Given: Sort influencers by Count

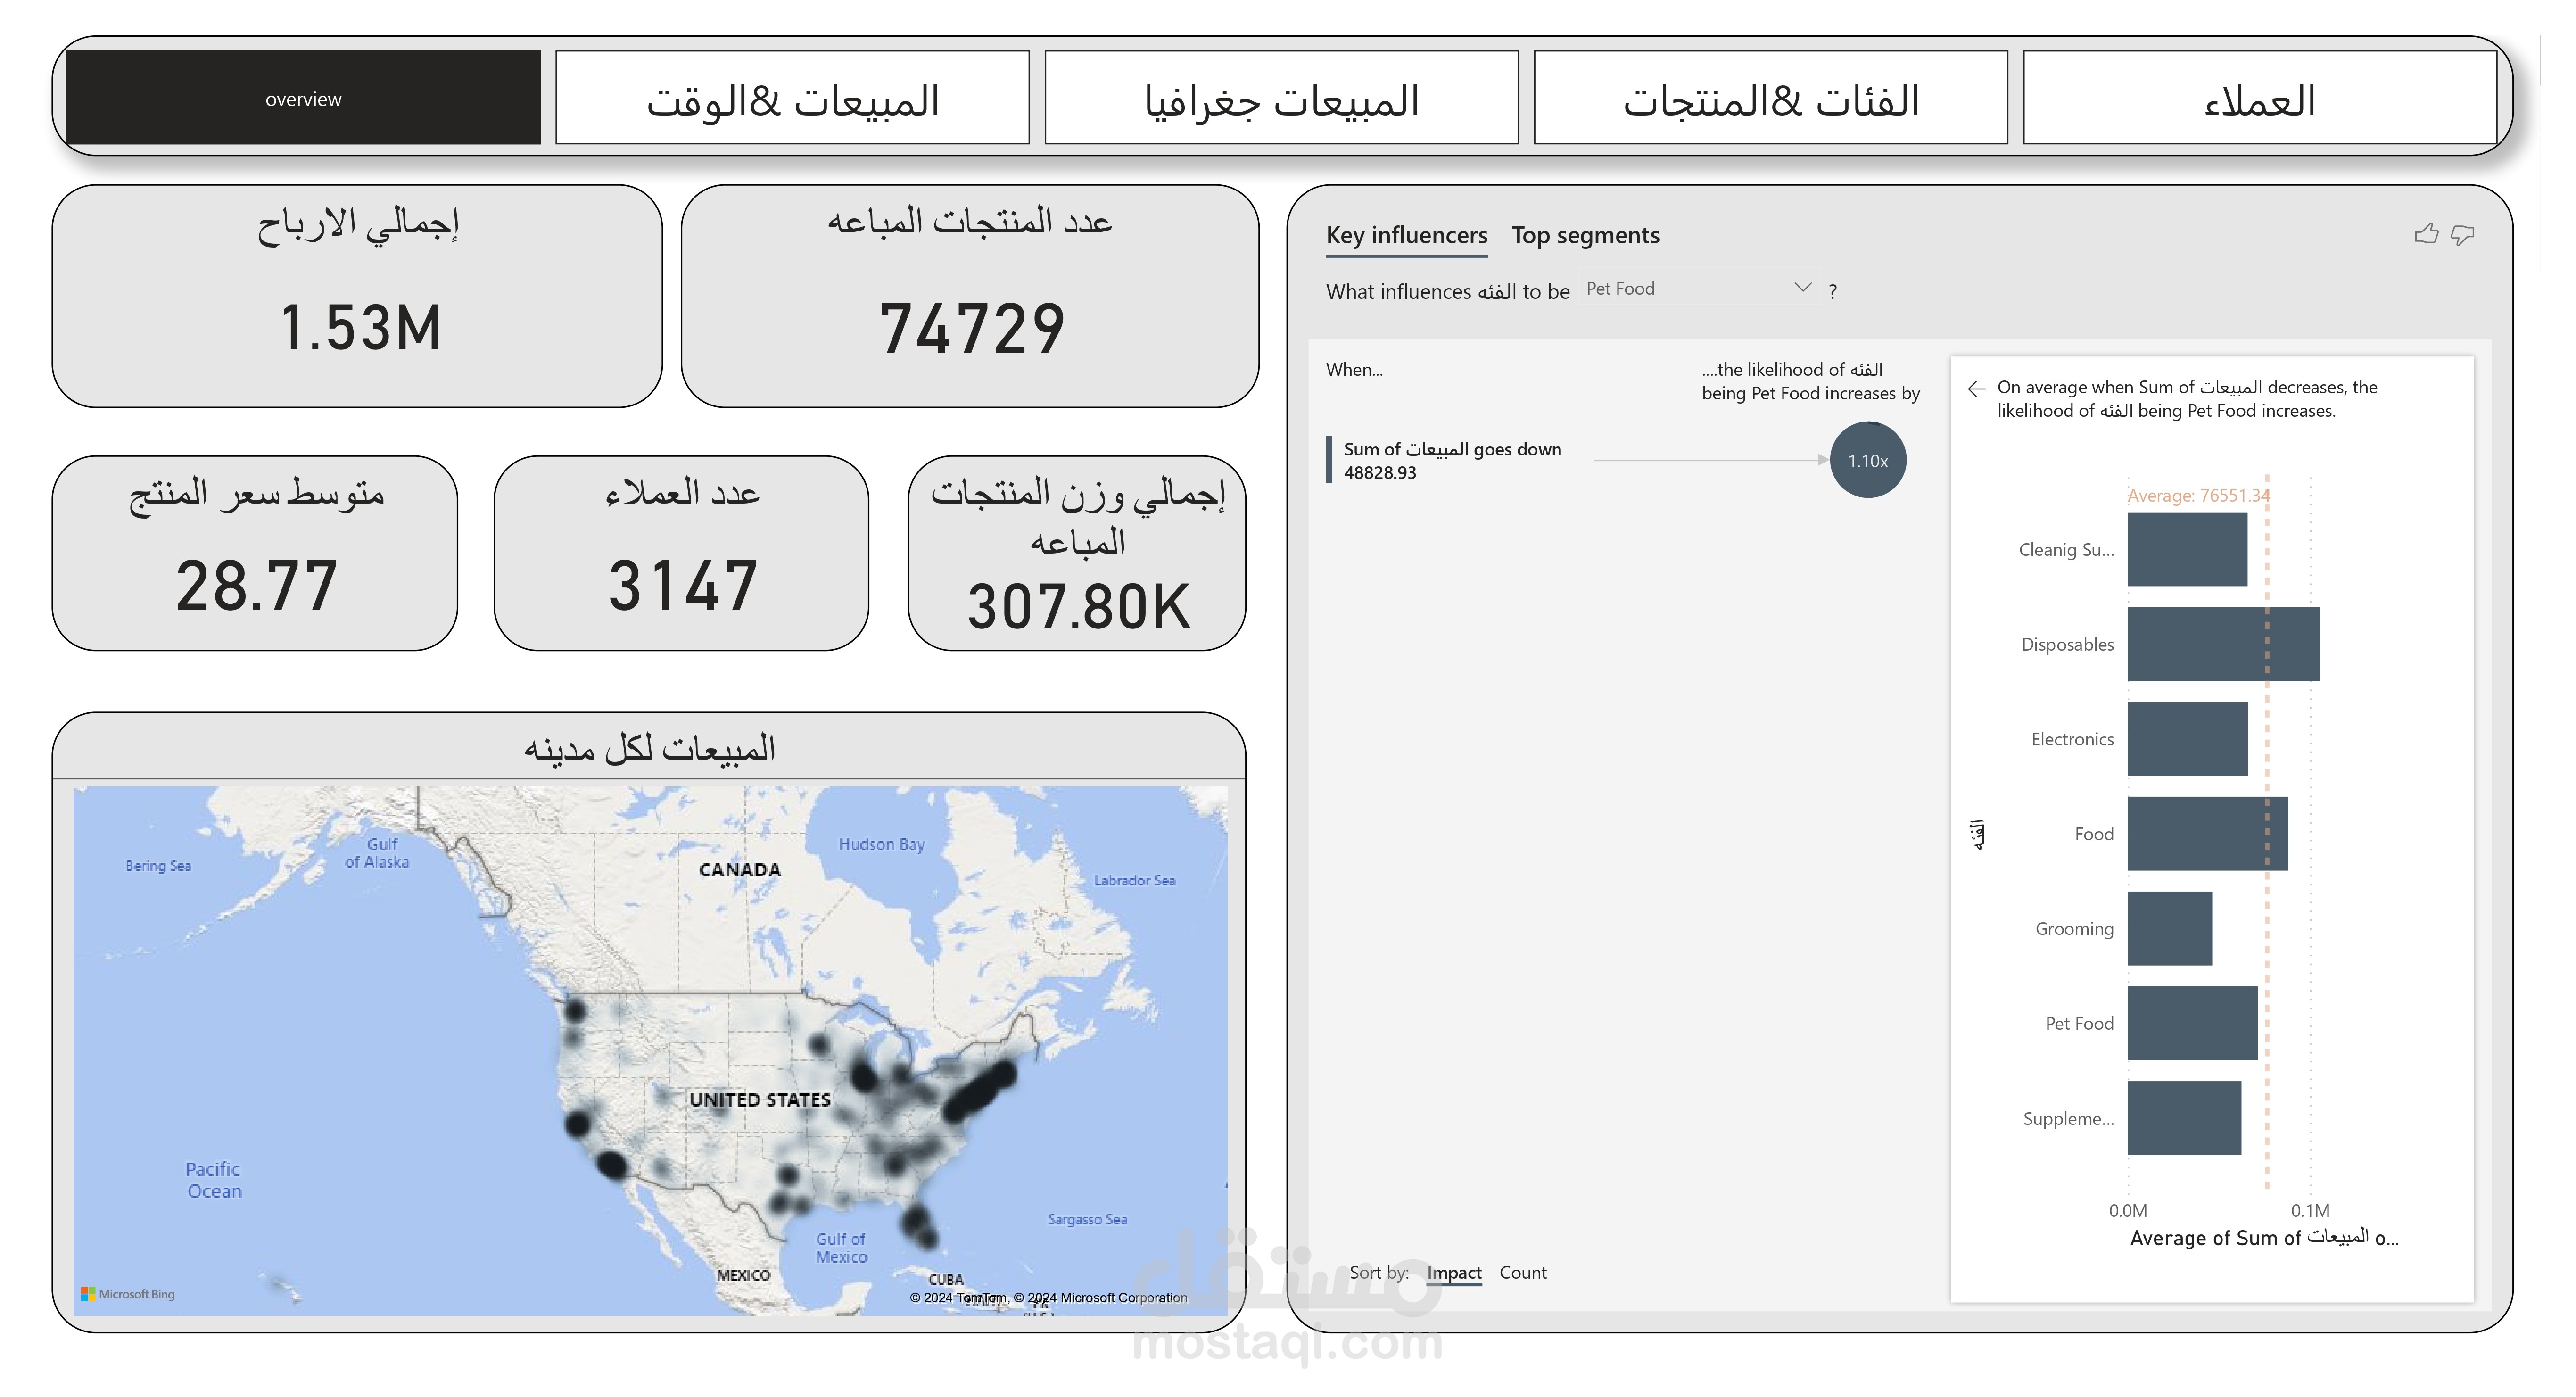Looking at the screenshot, I should 1522,1272.
